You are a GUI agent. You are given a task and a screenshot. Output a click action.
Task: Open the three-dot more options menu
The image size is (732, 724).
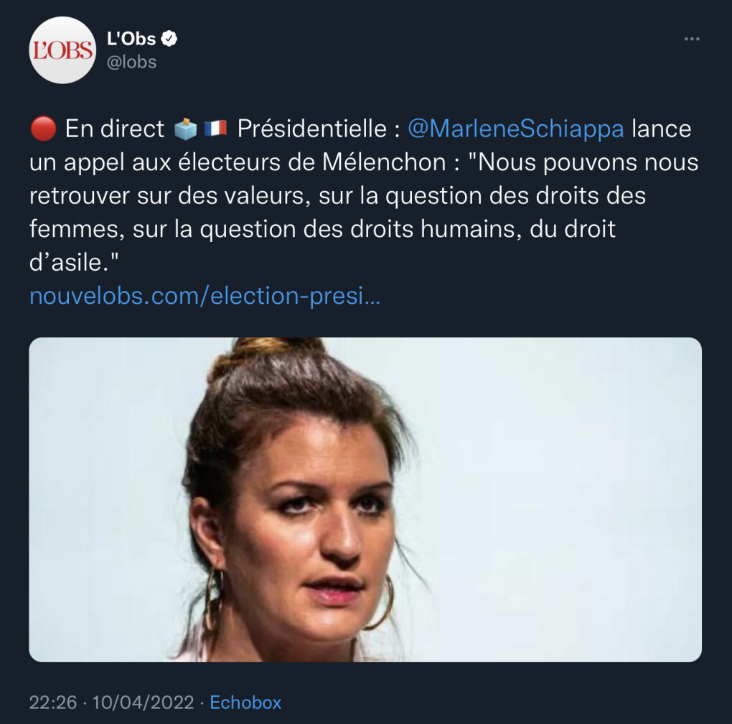pyautogui.click(x=691, y=39)
